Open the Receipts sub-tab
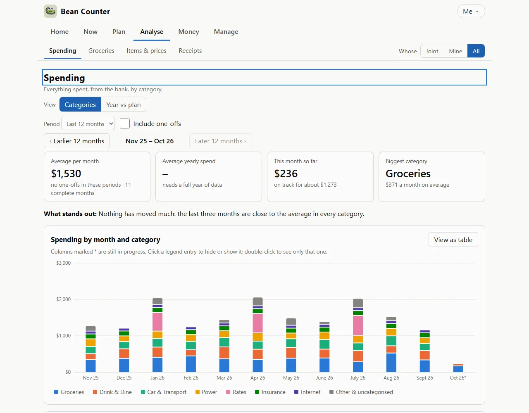The height and width of the screenshot is (413, 529). point(190,51)
